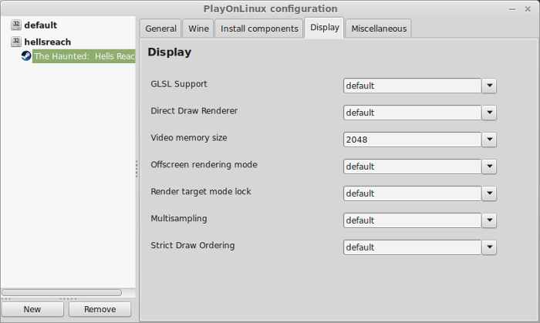Open Render target mode lock dropdown
The image size is (540, 323).
coord(489,193)
